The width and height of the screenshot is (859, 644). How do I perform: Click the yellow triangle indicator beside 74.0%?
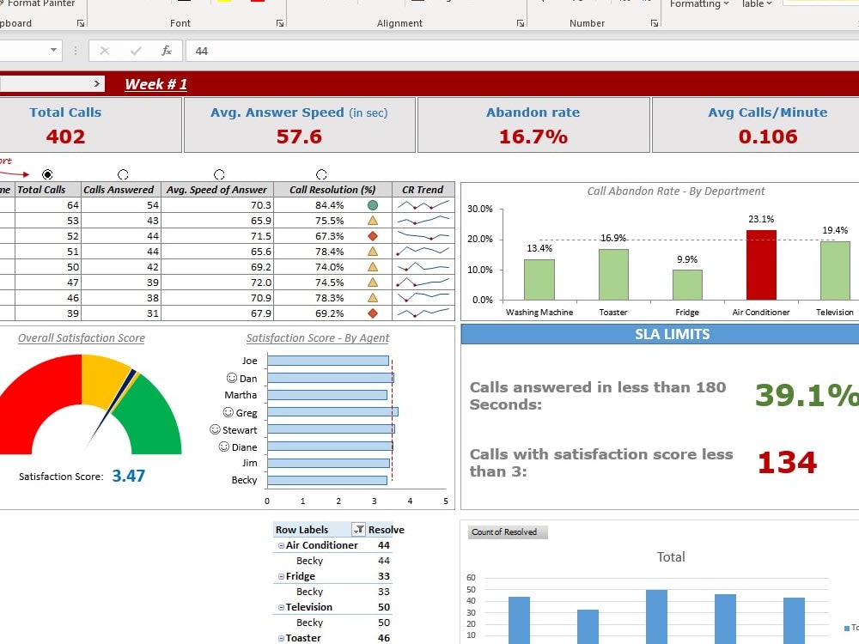pyautogui.click(x=373, y=267)
